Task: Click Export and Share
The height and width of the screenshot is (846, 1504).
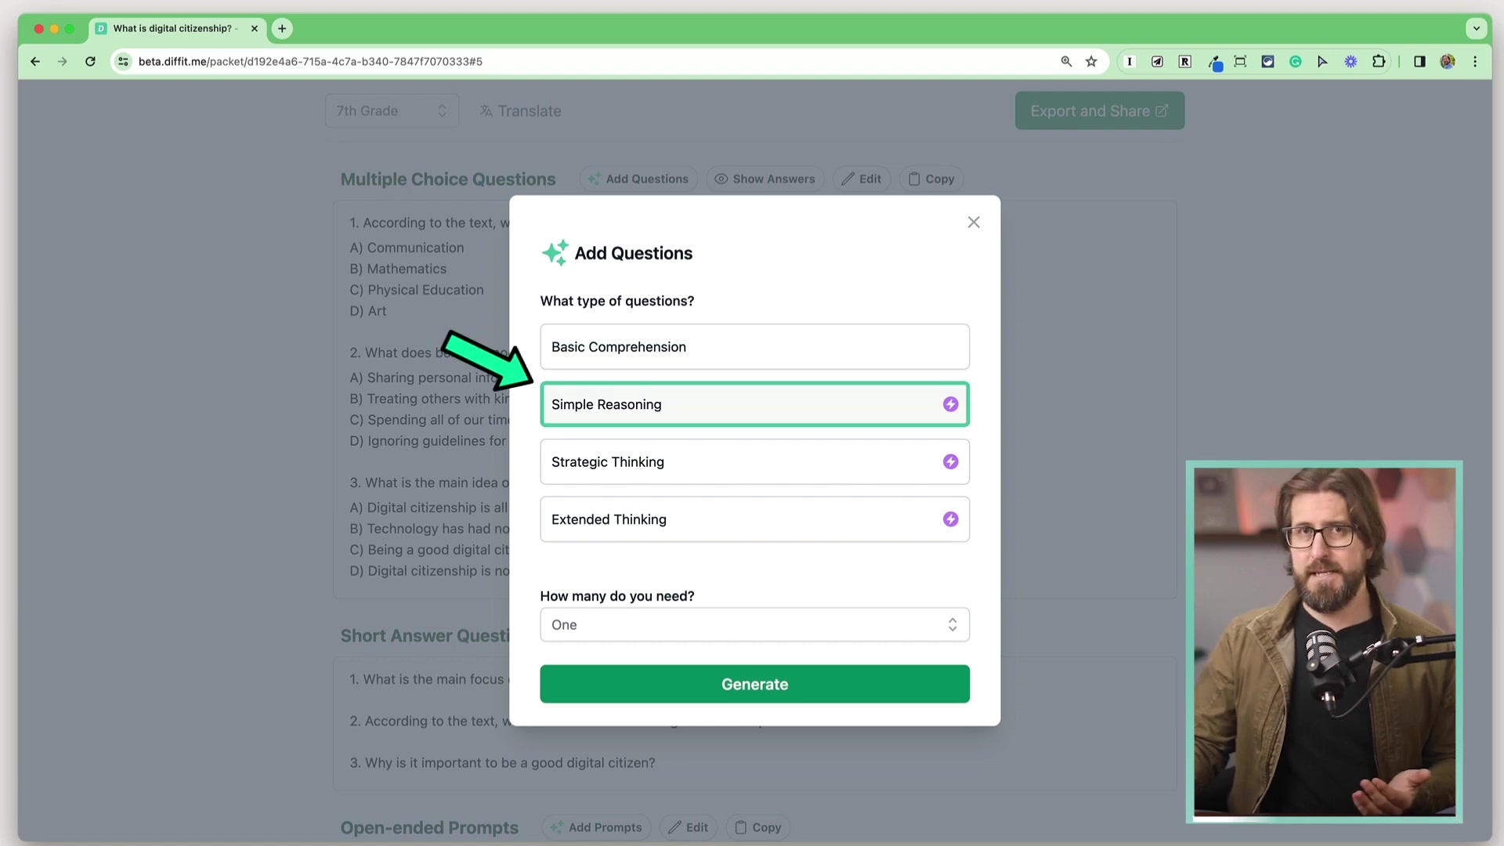Action: click(x=1098, y=110)
